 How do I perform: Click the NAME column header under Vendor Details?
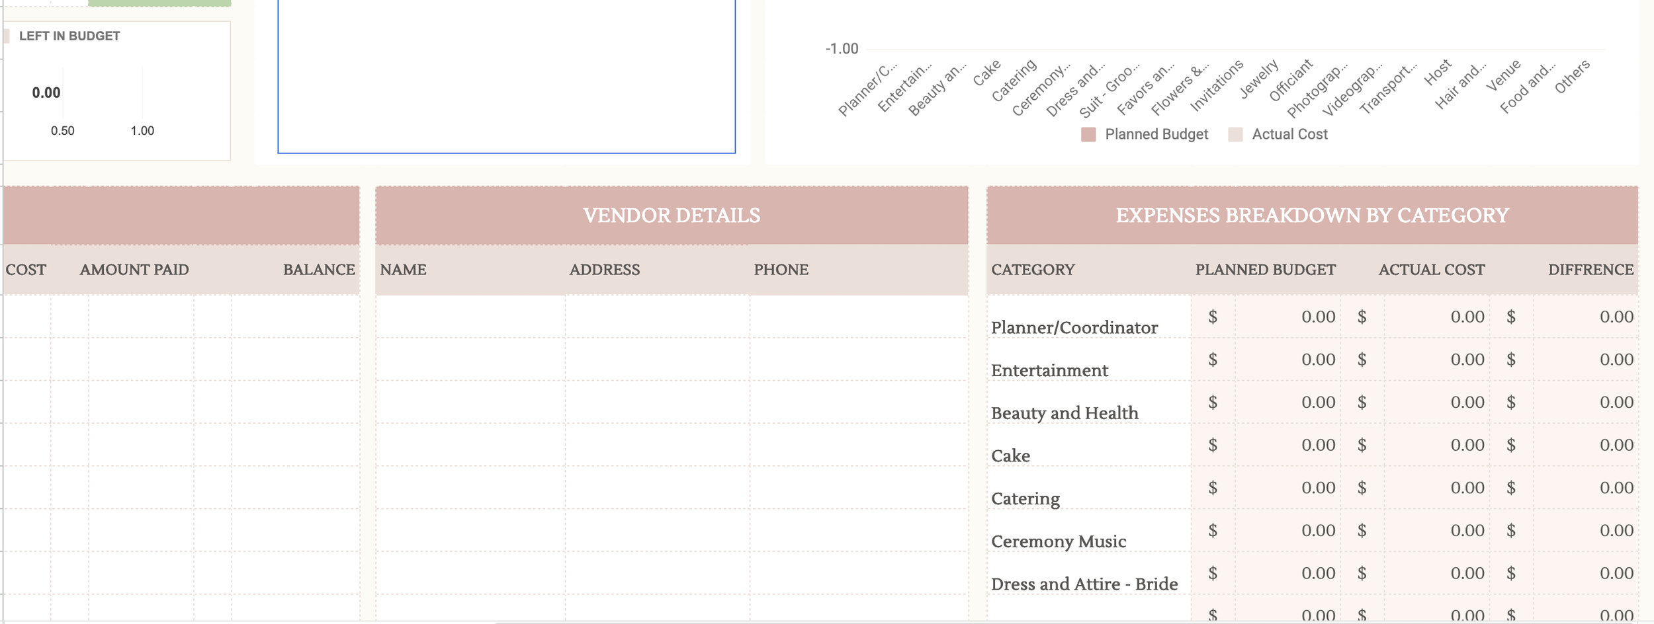click(x=404, y=269)
